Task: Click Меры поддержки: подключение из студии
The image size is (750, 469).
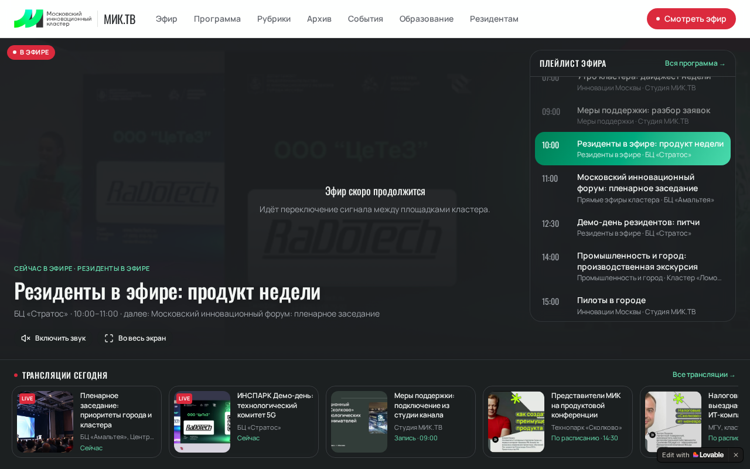Action: (425, 405)
